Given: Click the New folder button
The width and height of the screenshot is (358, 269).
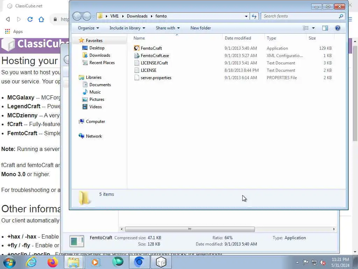Looking at the screenshot, I should coord(201,28).
